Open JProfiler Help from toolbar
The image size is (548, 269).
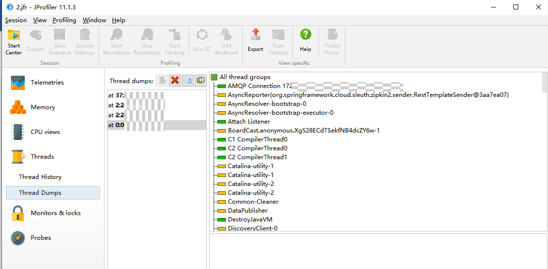coord(305,41)
